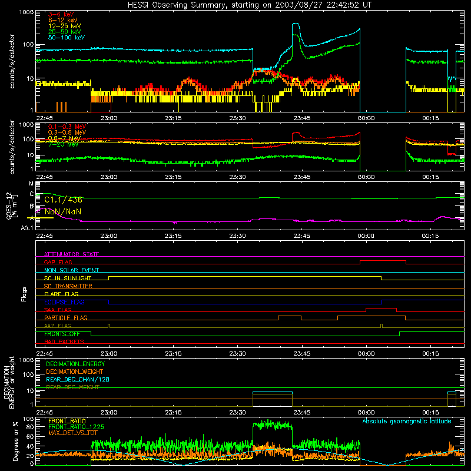471x471 pixels.
Task: Click the DECIMATION_ENERGY legend label
Action: tap(75, 364)
